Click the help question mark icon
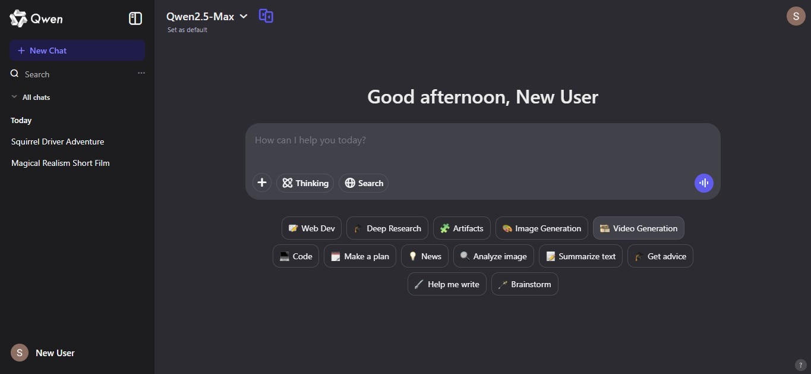 point(800,364)
